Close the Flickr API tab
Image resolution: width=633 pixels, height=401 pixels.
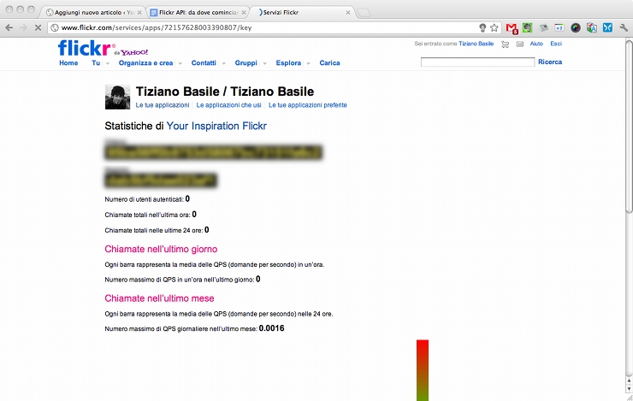pos(244,13)
